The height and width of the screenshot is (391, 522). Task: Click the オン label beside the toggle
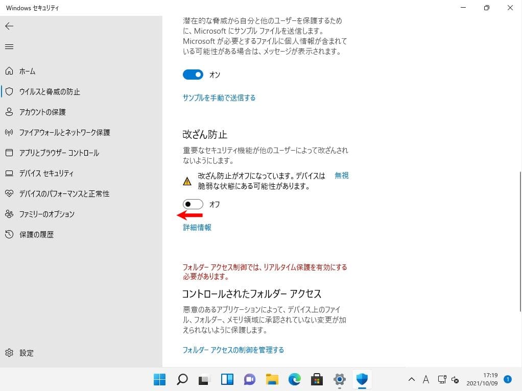215,75
